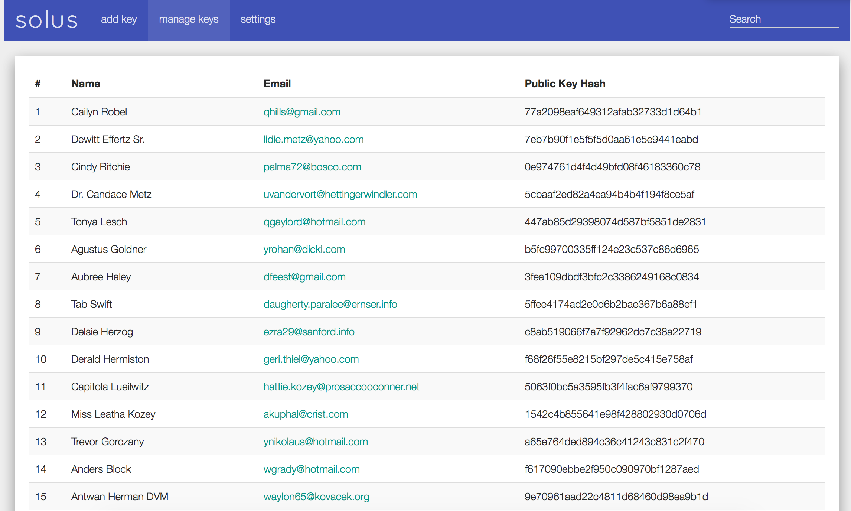Focus the Search input field

pos(783,19)
